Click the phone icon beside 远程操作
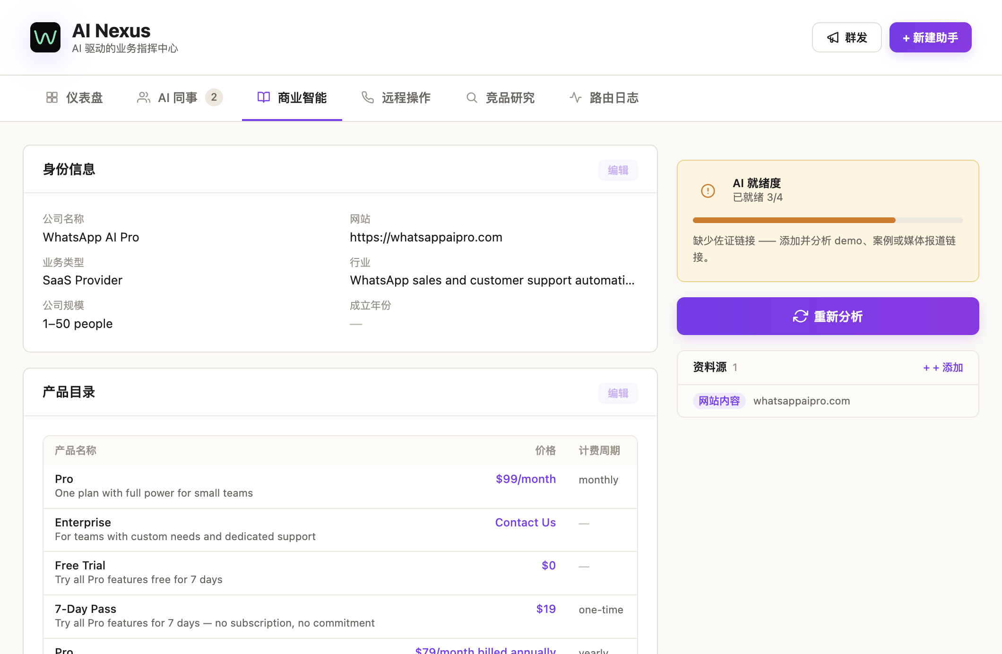Screen dimensions: 1002x654 pyautogui.click(x=368, y=97)
